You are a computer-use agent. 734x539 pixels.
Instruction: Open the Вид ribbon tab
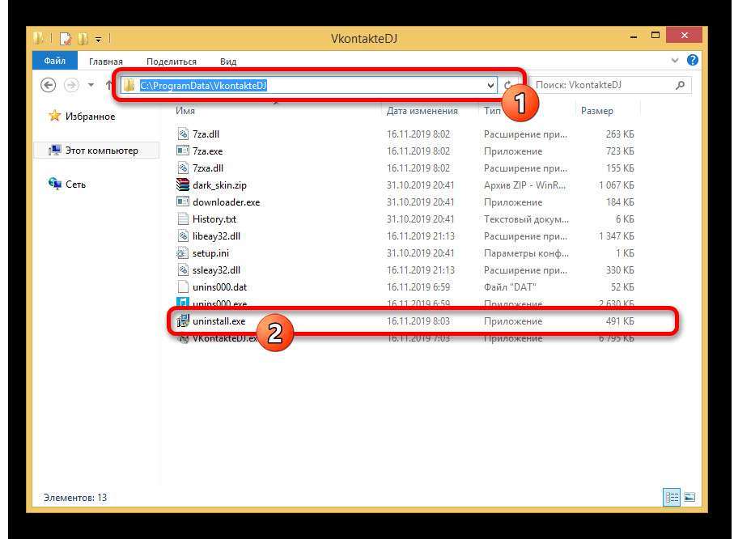pos(228,62)
